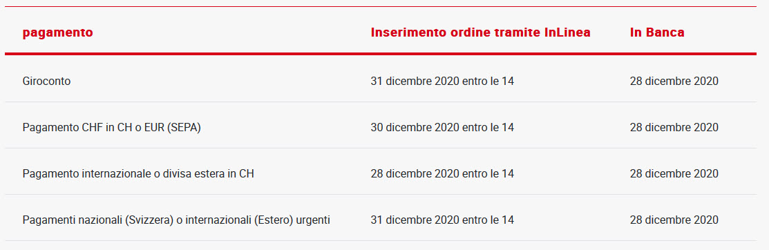Click the 'In Banca' column header
Image resolution: width=769 pixels, height=250 pixels.
coord(656,32)
